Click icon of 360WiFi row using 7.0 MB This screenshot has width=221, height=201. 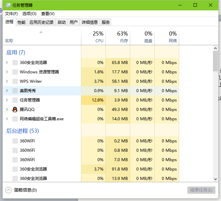click(15, 160)
